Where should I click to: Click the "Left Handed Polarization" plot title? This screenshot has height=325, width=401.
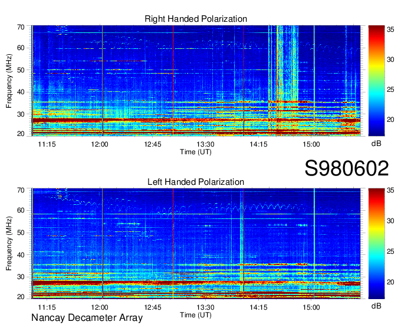pyautogui.click(x=196, y=182)
